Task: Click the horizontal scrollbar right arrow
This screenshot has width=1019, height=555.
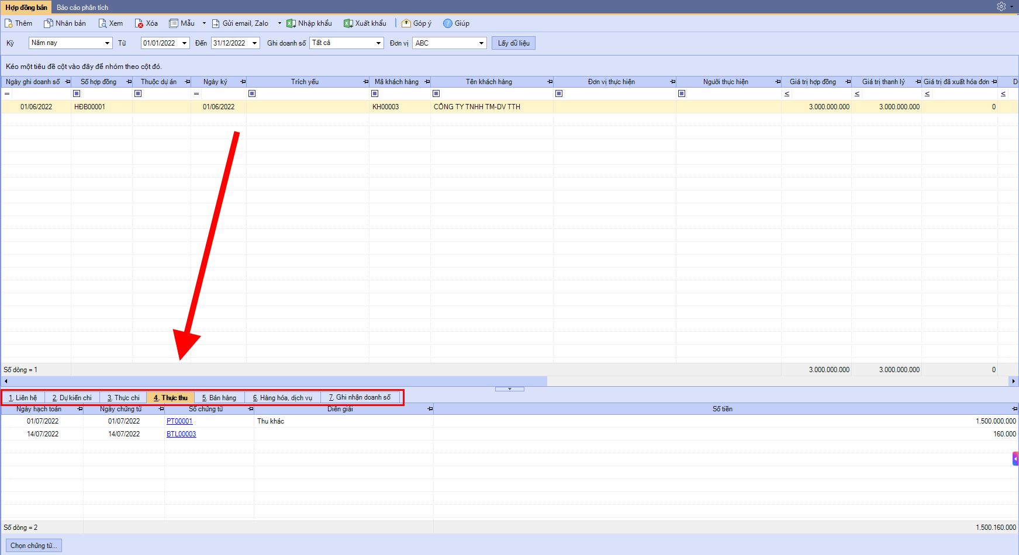Action: 1014,381
